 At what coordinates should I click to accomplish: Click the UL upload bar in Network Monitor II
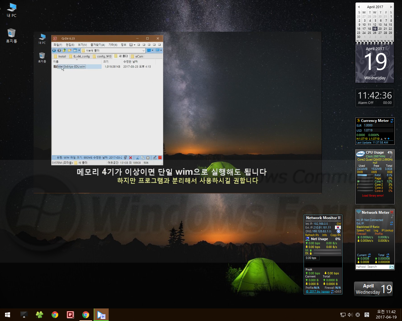pyautogui.click(x=327, y=250)
